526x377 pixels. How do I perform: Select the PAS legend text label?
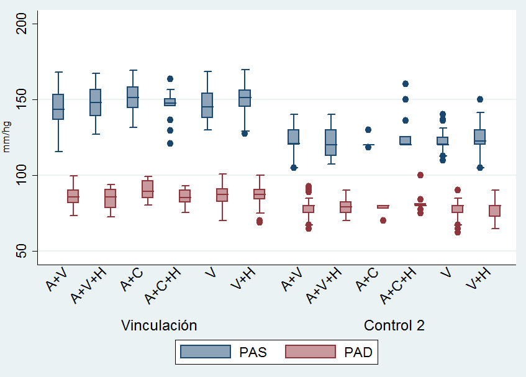tap(253, 352)
